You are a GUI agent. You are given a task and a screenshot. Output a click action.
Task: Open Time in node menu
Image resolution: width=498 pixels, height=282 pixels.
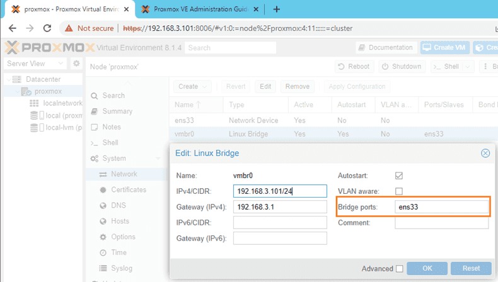(126, 252)
